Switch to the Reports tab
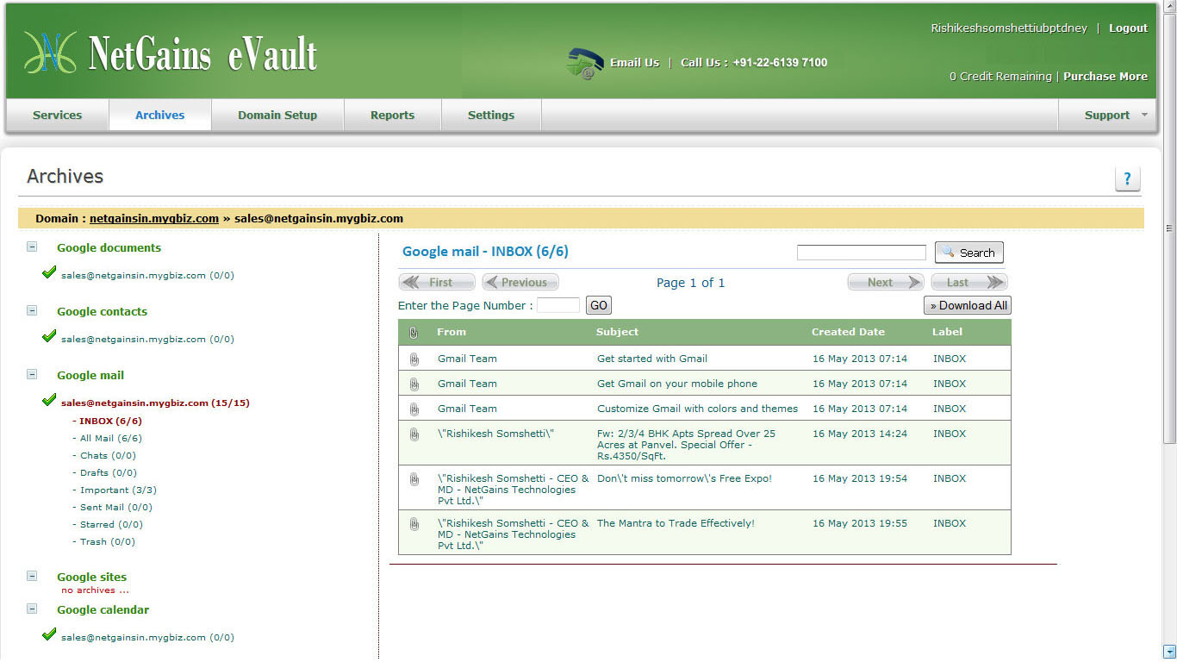Viewport: 1177px width, 662px height. click(393, 115)
